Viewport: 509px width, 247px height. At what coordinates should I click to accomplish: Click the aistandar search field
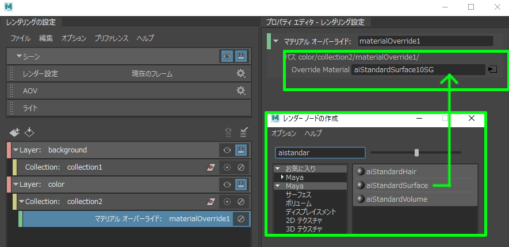[x=320, y=152]
